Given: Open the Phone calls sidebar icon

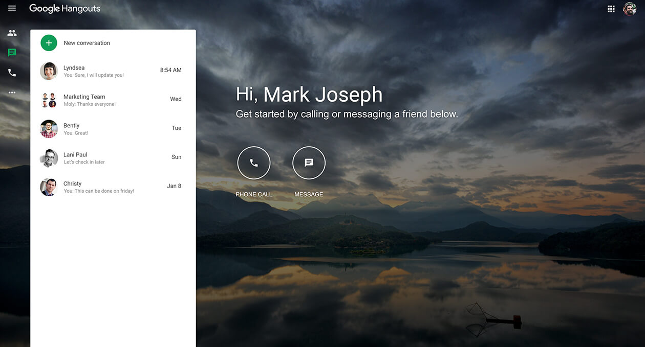Looking at the screenshot, I should (12, 73).
